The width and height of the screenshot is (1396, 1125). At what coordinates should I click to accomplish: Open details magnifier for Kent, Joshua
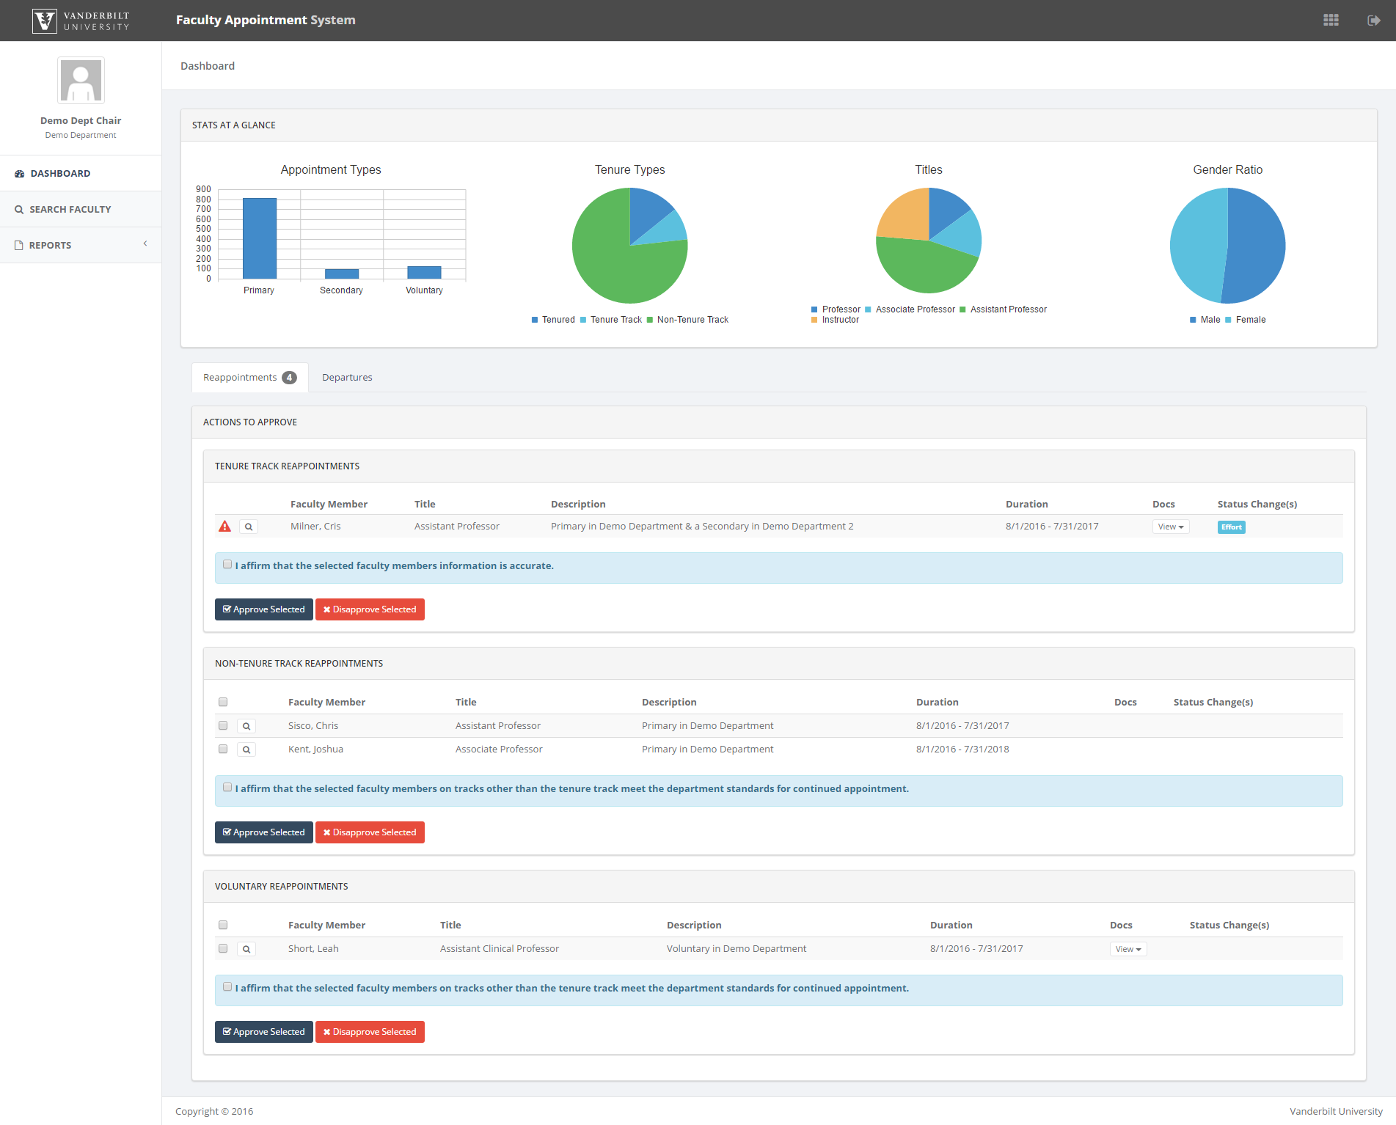pos(246,750)
